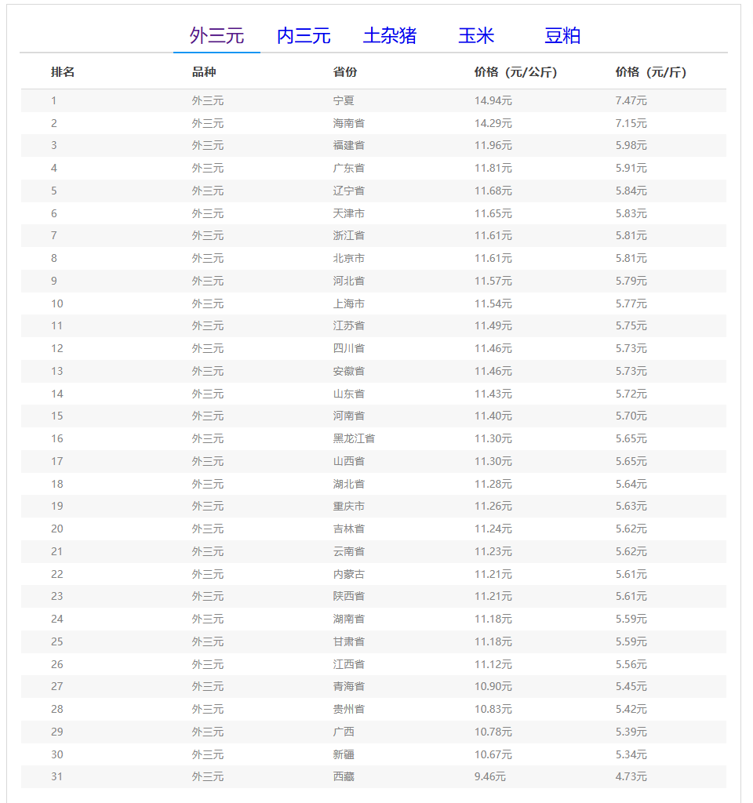Open the 豆粕 tab
This screenshot has width=753, height=803.
pyautogui.click(x=562, y=36)
